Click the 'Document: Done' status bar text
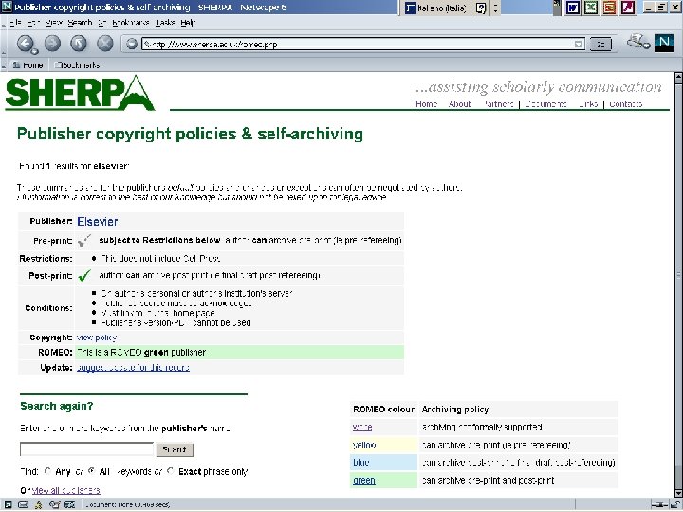The image size is (683, 512). 128,504
